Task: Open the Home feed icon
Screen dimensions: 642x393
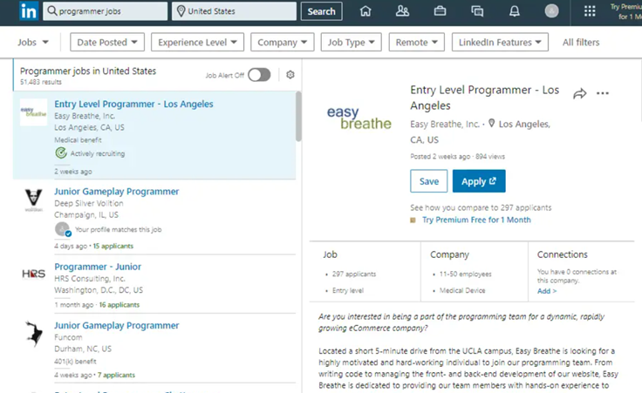Action: (x=365, y=11)
